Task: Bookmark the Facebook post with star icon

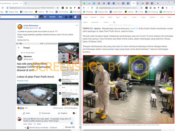Action: tap(58, 8)
